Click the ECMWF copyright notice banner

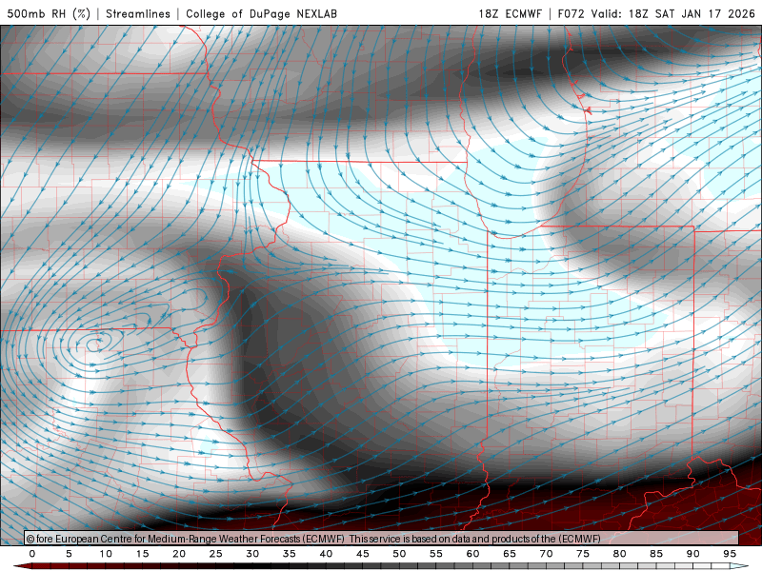381,538
